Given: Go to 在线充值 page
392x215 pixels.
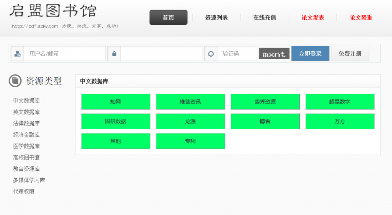Looking at the screenshot, I should coord(265,18).
